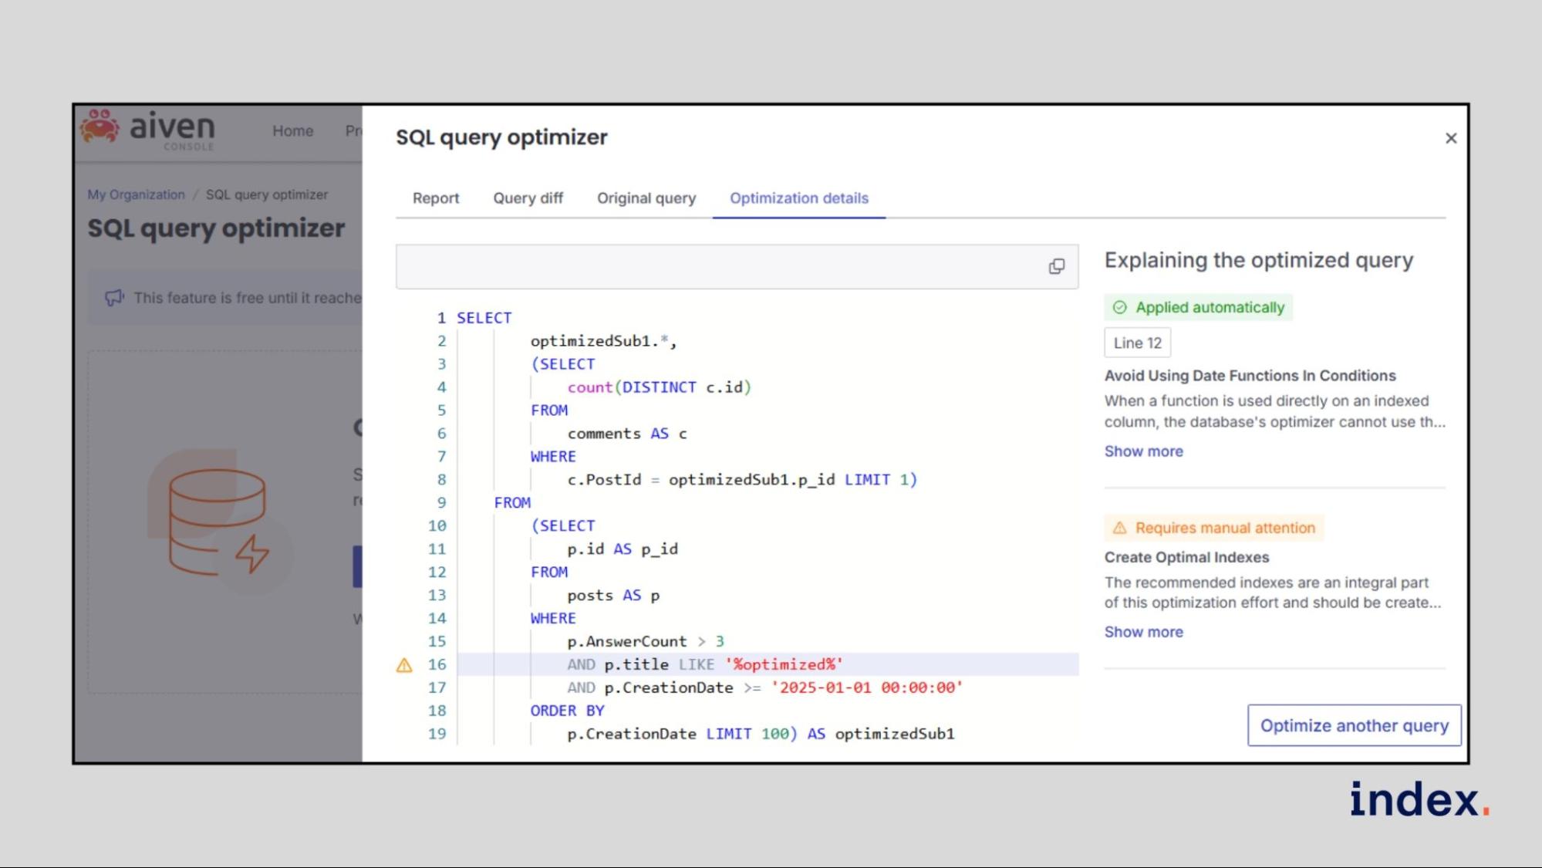The width and height of the screenshot is (1542, 868).
Task: Click the copy query icon
Action: click(x=1056, y=266)
